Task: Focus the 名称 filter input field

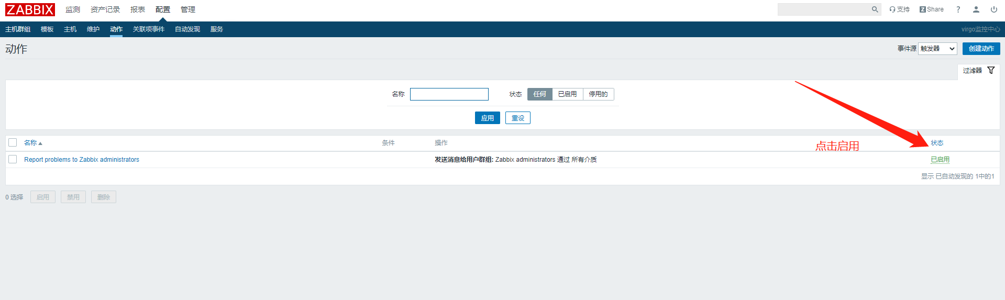Action: [x=449, y=94]
